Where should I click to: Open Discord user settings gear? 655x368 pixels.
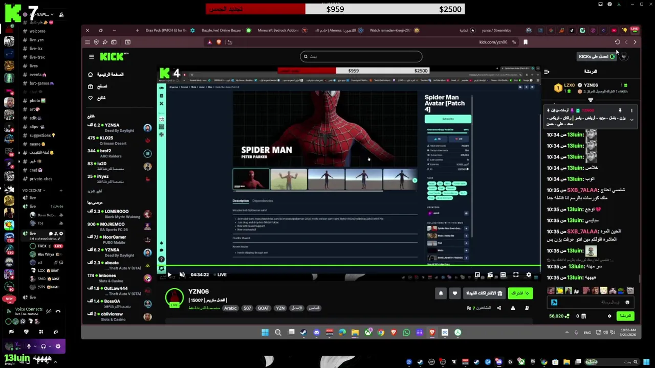58,347
